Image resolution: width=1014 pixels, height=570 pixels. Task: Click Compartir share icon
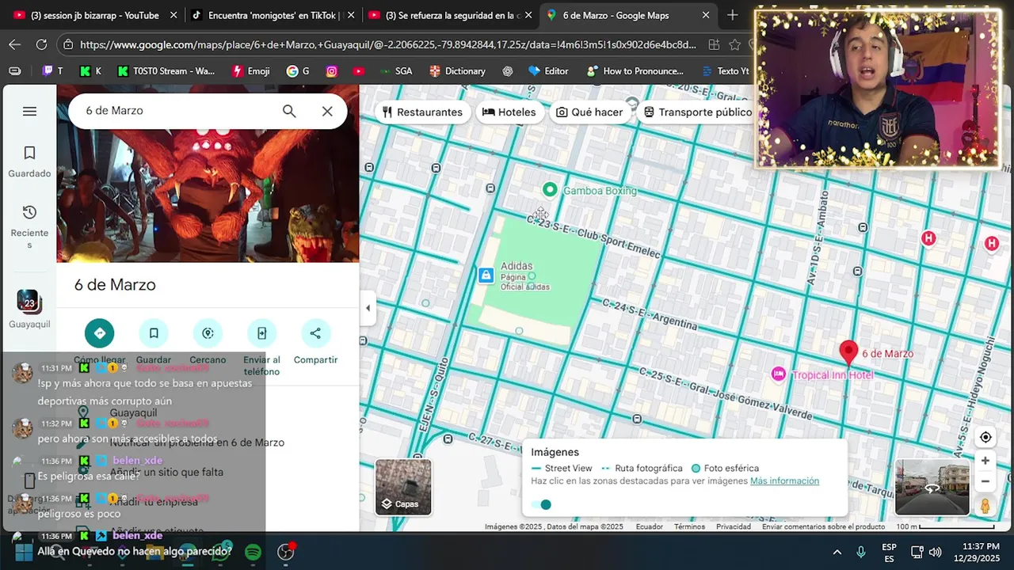click(315, 333)
